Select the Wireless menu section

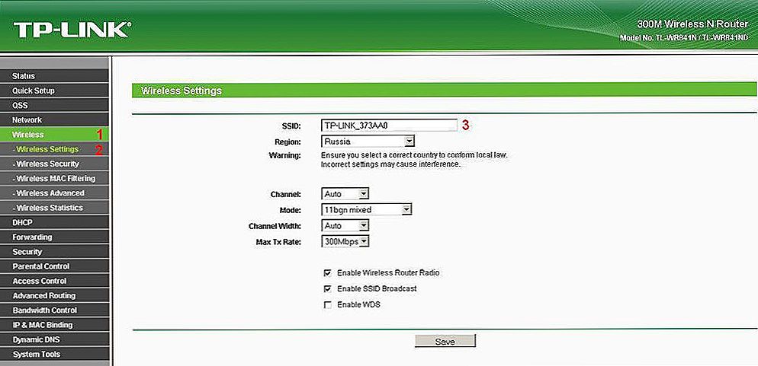pos(54,135)
